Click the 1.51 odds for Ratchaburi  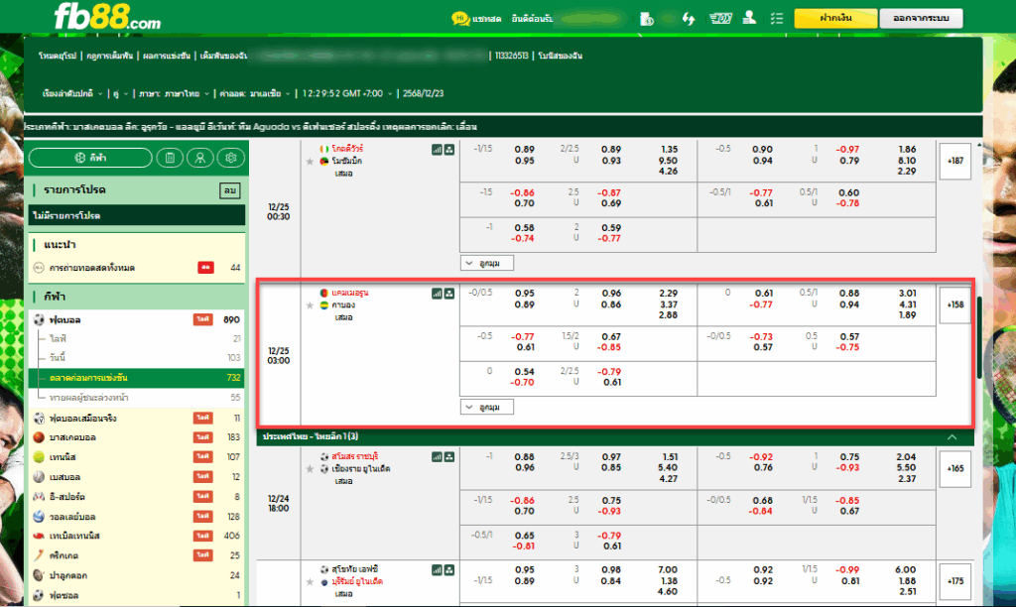coord(670,456)
